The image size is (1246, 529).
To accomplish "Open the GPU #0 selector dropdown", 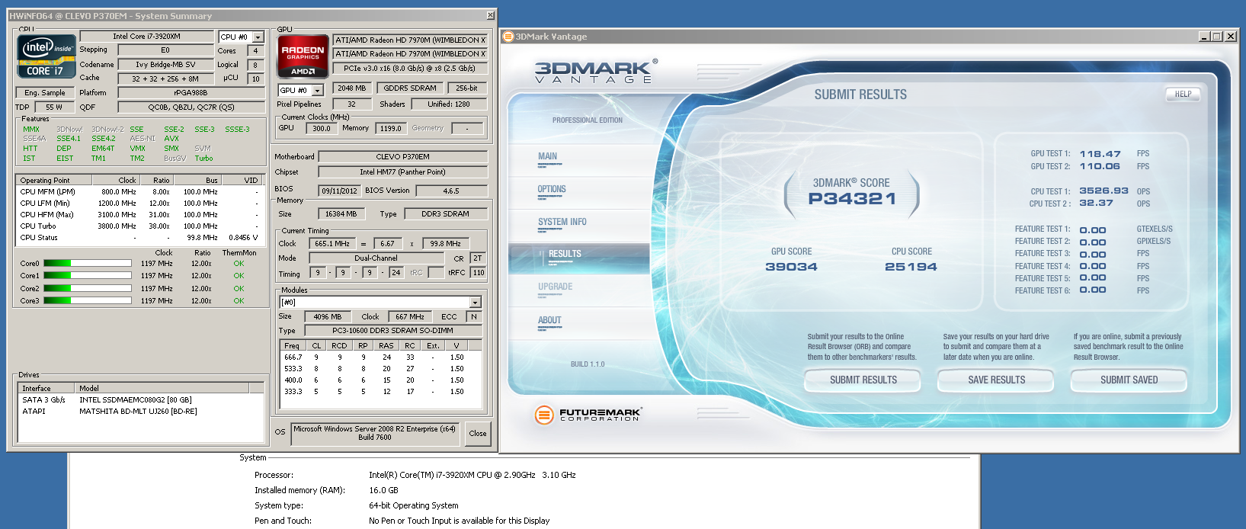I will pyautogui.click(x=318, y=90).
